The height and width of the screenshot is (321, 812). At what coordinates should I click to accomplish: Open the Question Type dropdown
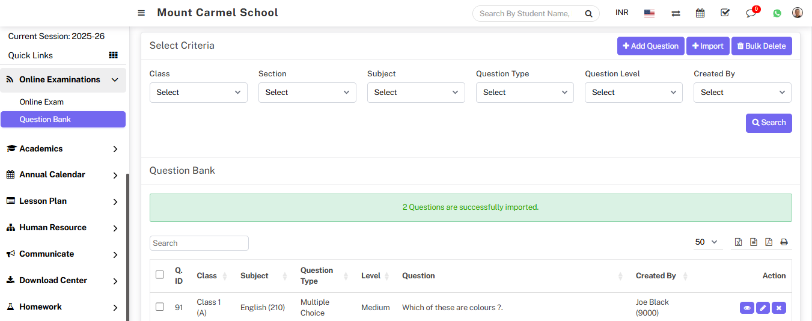coord(525,93)
